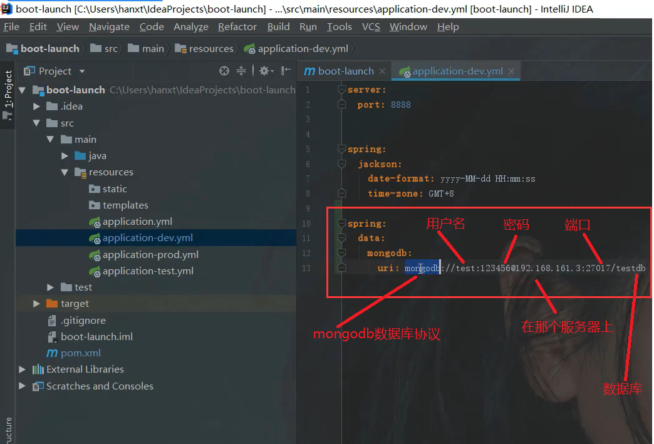This screenshot has width=654, height=444.
Task: Click the .gitignore file icon
Action: click(x=52, y=321)
